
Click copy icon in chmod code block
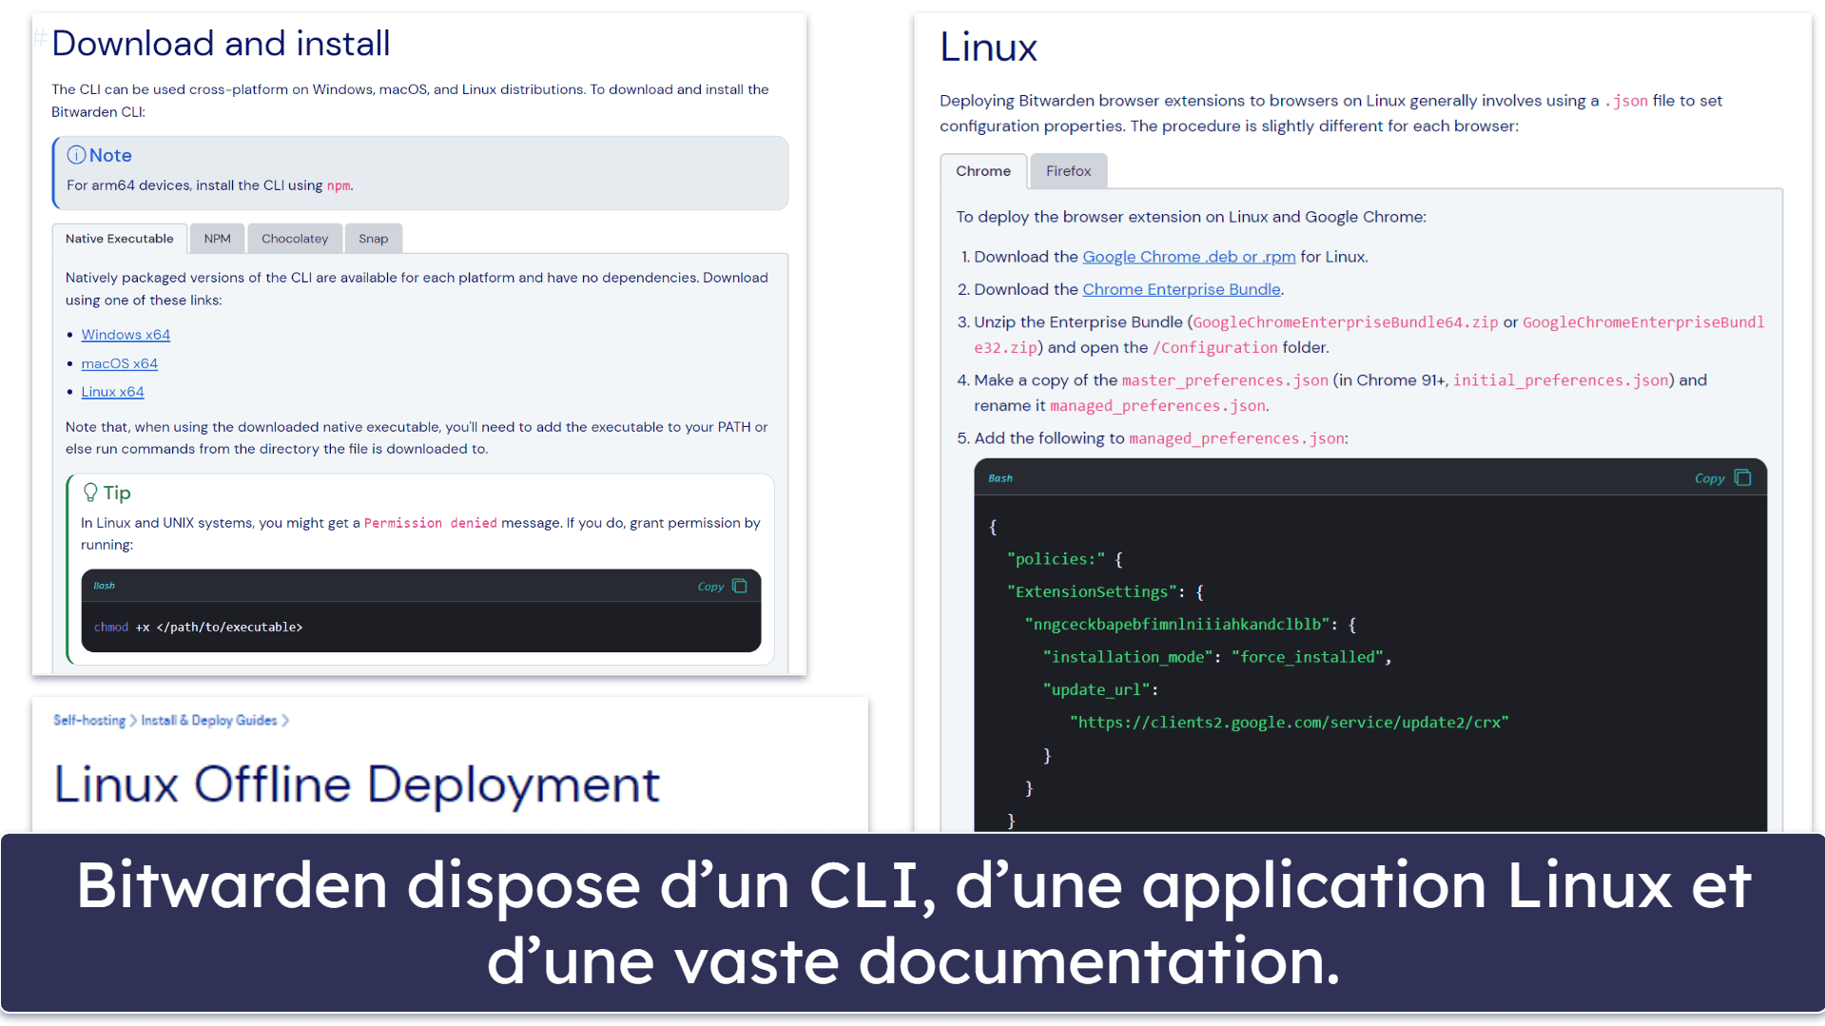coord(740,587)
